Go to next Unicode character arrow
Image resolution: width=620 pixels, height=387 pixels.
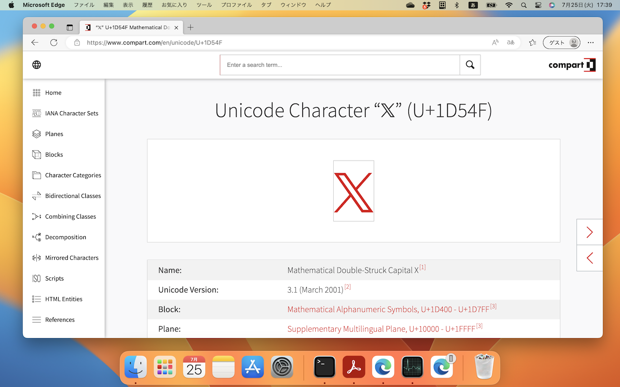point(589,232)
